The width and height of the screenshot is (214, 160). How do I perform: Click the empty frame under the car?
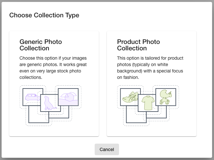(39, 117)
